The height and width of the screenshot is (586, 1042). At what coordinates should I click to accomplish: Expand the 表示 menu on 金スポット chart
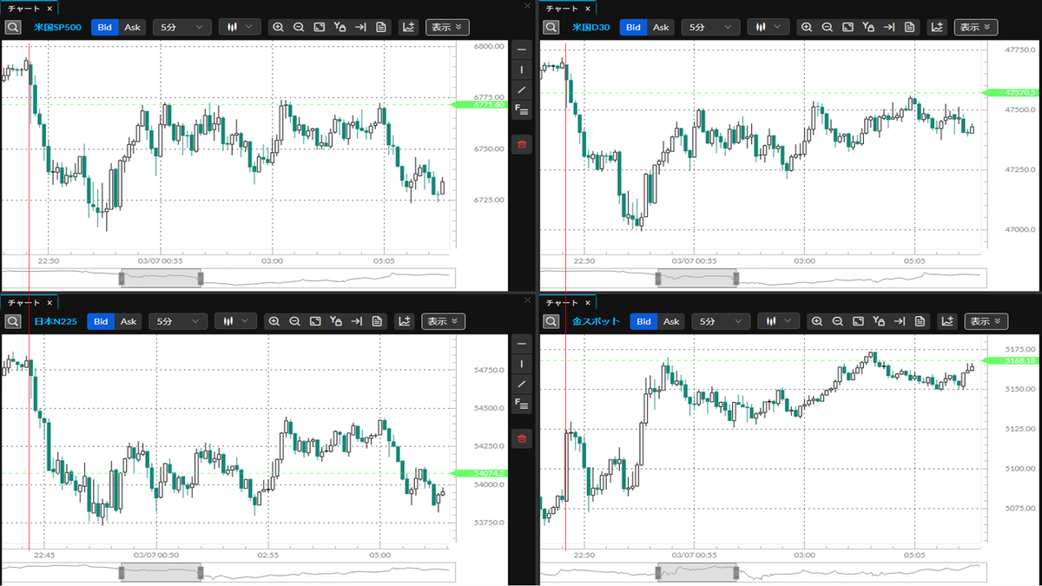986,321
